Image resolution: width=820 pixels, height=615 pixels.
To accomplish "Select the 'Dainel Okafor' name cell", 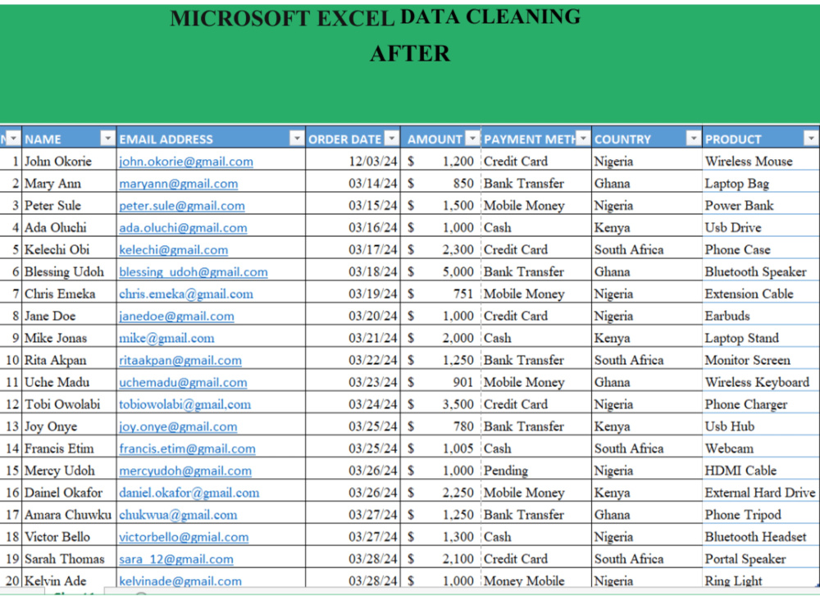I will coord(69,492).
